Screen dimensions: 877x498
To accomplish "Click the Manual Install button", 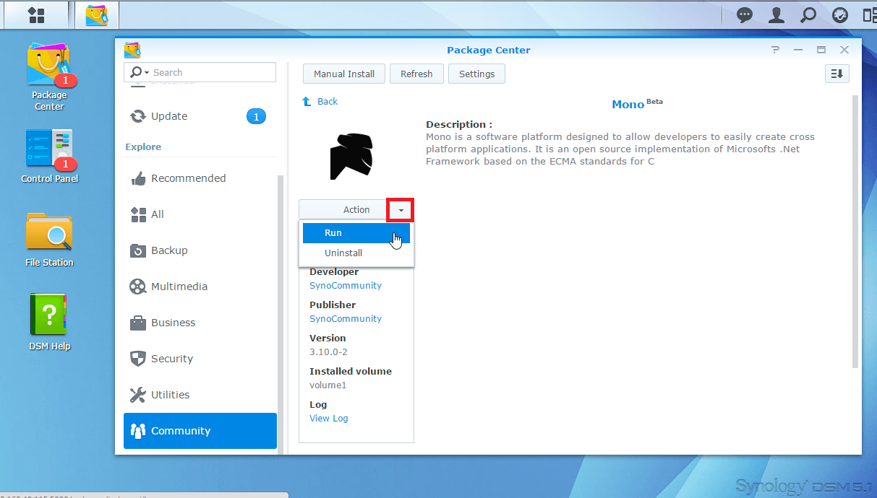I will [344, 74].
